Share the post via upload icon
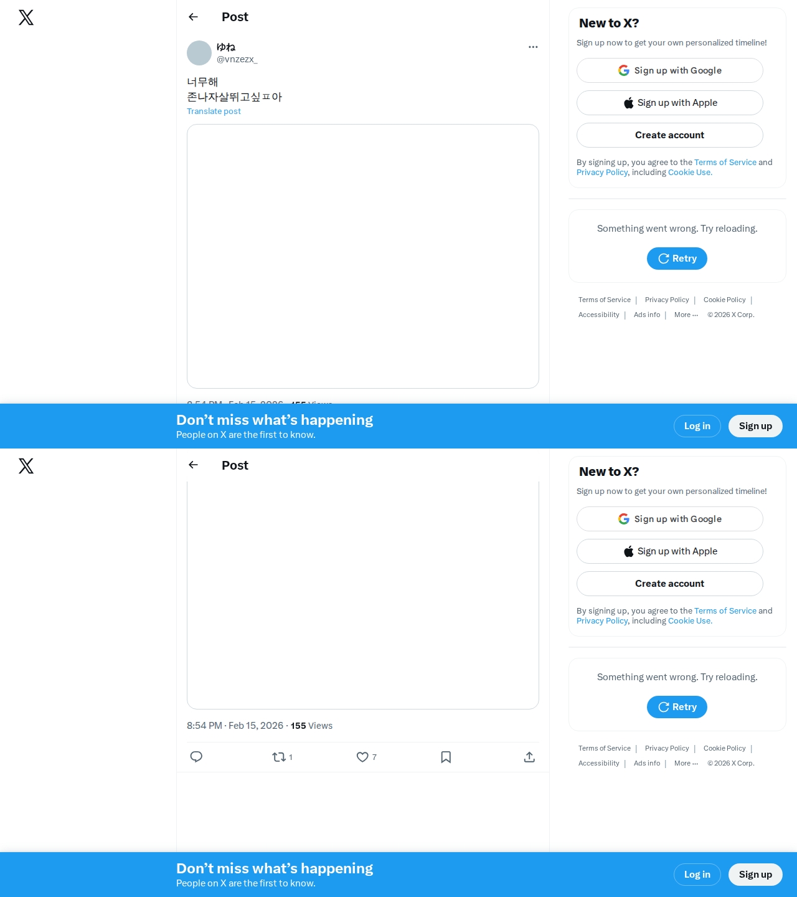 (x=529, y=757)
